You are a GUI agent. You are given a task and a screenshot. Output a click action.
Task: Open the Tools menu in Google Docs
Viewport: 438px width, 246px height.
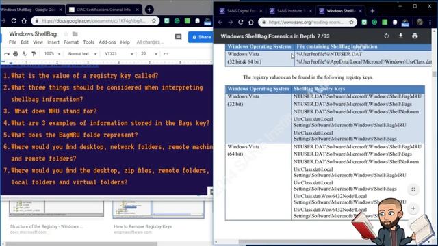88,42
